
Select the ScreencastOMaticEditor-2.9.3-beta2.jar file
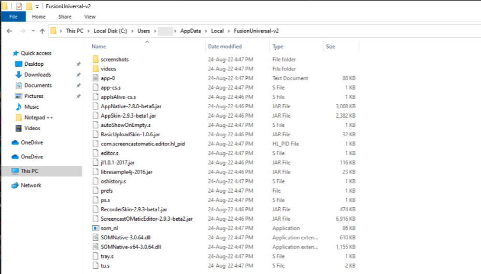147,219
